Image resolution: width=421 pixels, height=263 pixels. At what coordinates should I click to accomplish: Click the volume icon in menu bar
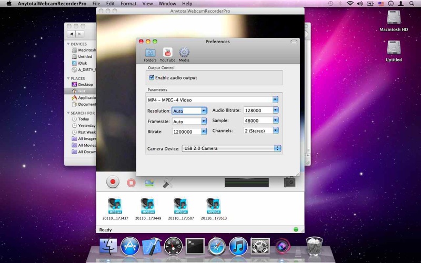pyautogui.click(x=360, y=4)
